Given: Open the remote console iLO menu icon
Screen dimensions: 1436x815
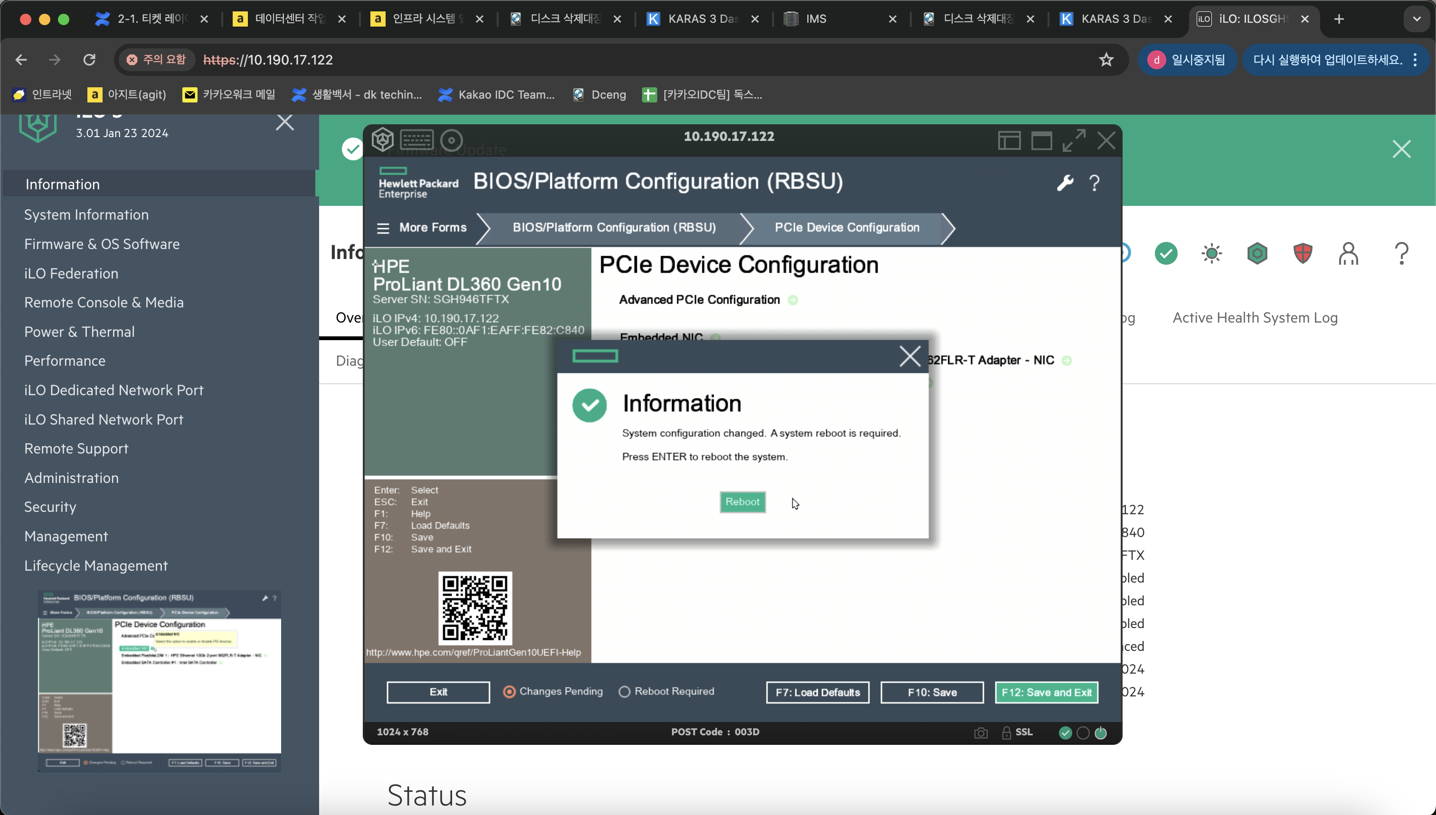Looking at the screenshot, I should pos(383,139).
